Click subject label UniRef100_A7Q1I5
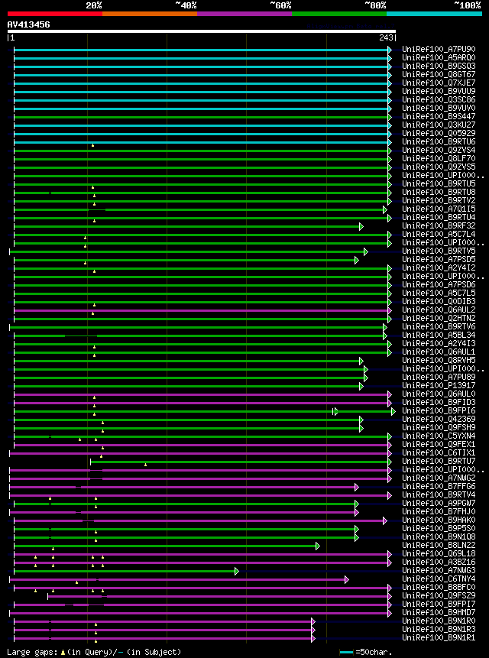Screen dimensions: 489x658 coord(439,209)
